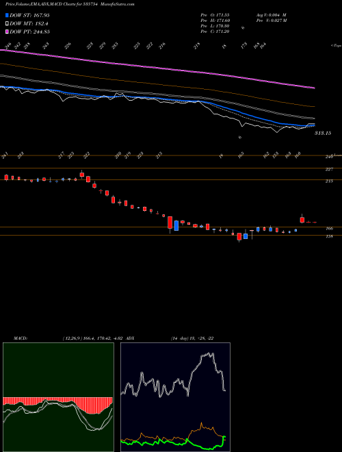
Task: Click the 227 price level label
Action: 330,169
